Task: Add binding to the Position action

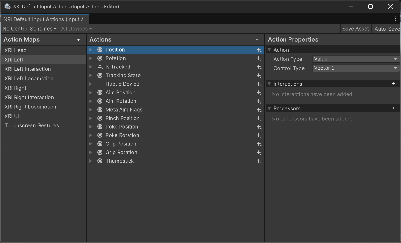Action: 259,50
